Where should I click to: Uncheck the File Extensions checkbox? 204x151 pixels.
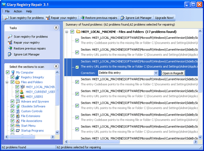(x=13, y=116)
